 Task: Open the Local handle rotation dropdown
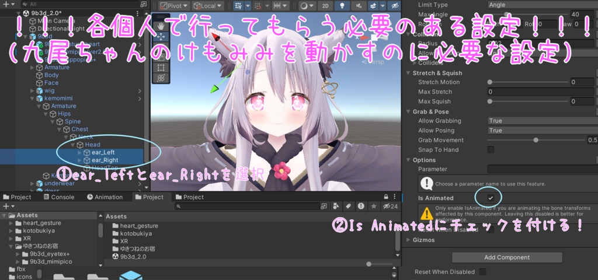point(208,6)
